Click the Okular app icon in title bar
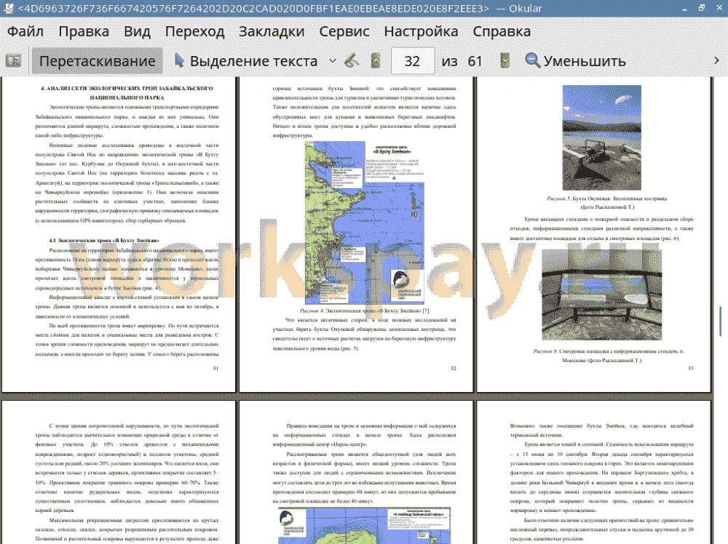Screen dimensions: 728x544 8,8
